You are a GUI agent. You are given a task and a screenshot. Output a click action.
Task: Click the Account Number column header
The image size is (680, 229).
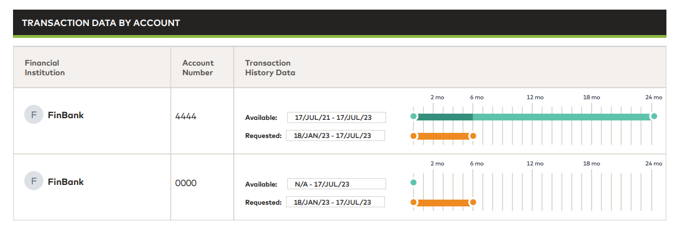point(198,67)
